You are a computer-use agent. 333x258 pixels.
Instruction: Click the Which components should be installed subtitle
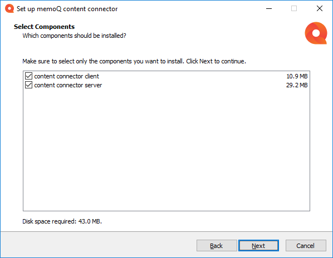(74, 36)
